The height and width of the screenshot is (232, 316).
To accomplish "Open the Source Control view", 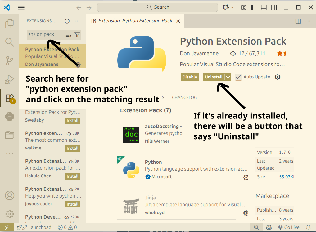I will point(10,60).
